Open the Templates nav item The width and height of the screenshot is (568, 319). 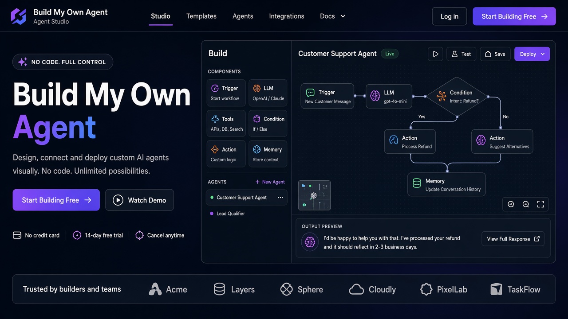point(201,16)
